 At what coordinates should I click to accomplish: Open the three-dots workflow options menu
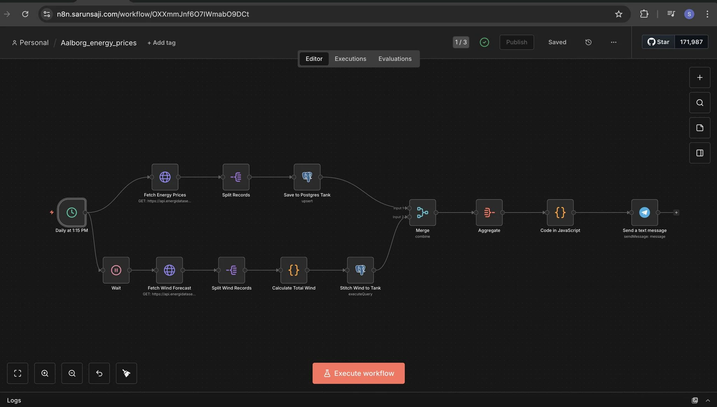click(613, 42)
